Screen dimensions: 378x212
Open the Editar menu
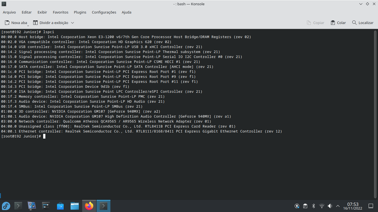(27, 12)
